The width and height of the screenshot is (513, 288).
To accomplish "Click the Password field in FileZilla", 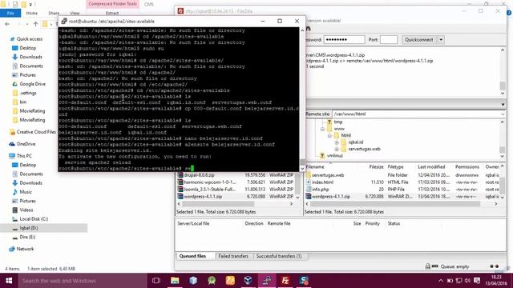I will click(344, 39).
